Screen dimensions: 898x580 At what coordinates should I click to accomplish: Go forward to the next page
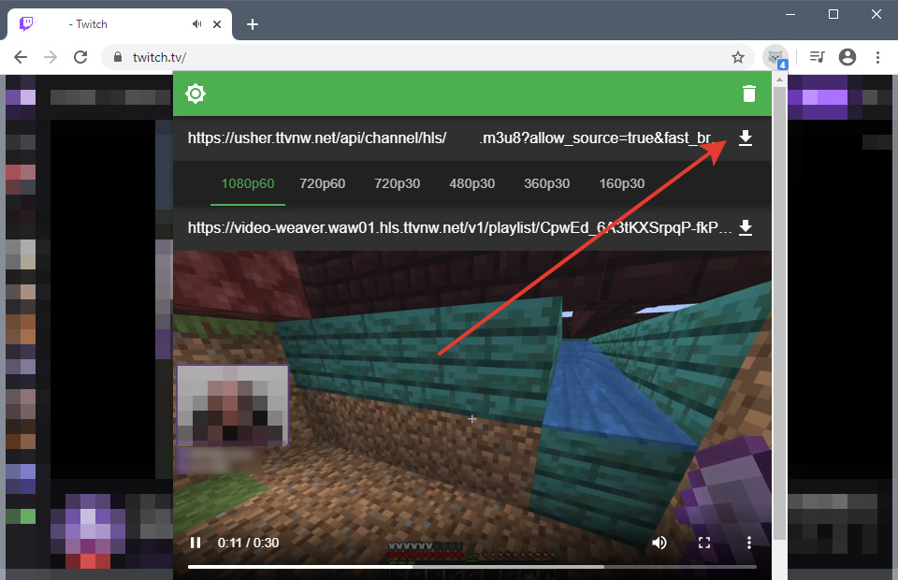(51, 57)
